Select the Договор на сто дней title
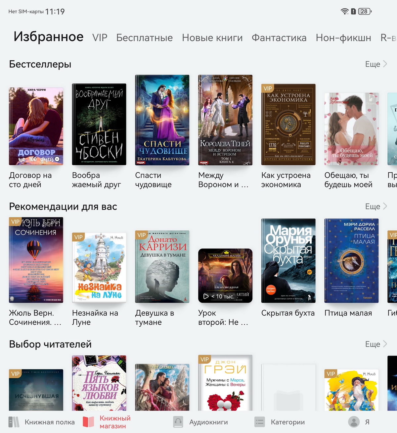Screen dimensions: 397x433 coord(30,180)
